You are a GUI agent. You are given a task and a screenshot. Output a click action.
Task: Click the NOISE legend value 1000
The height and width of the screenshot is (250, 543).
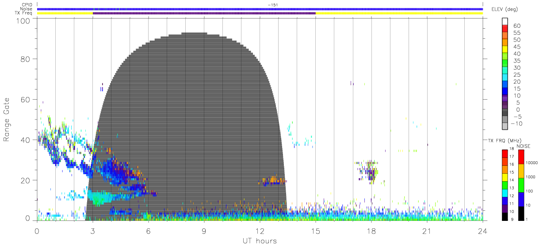point(530,177)
